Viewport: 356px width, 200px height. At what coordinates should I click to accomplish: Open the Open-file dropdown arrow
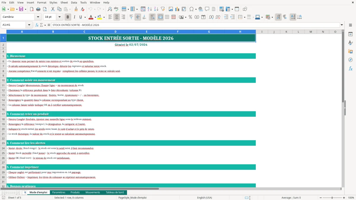point(16,9)
